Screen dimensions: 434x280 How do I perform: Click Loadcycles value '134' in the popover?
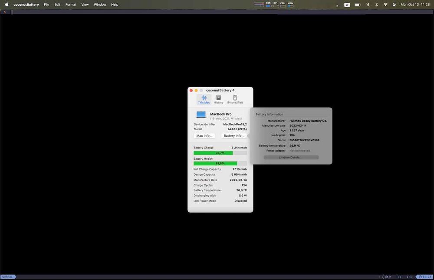click(292, 135)
